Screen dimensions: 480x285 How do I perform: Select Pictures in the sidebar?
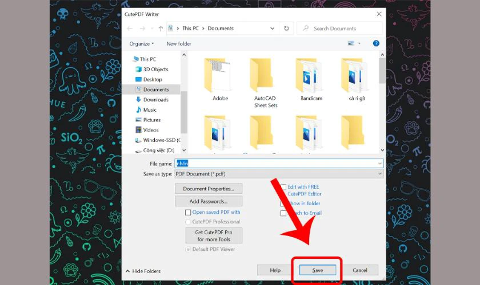pyautogui.click(x=148, y=120)
